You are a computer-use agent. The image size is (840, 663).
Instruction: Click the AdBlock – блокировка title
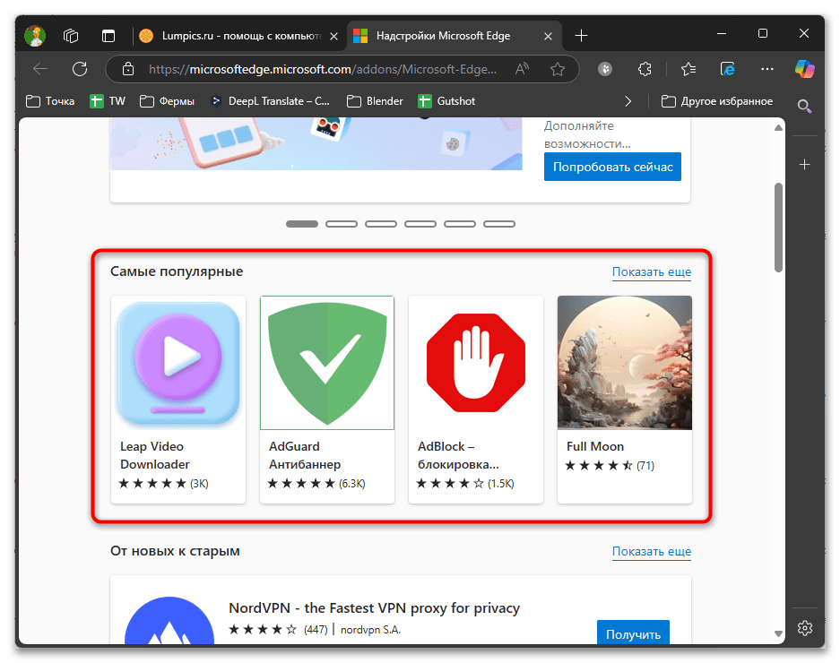(x=458, y=455)
